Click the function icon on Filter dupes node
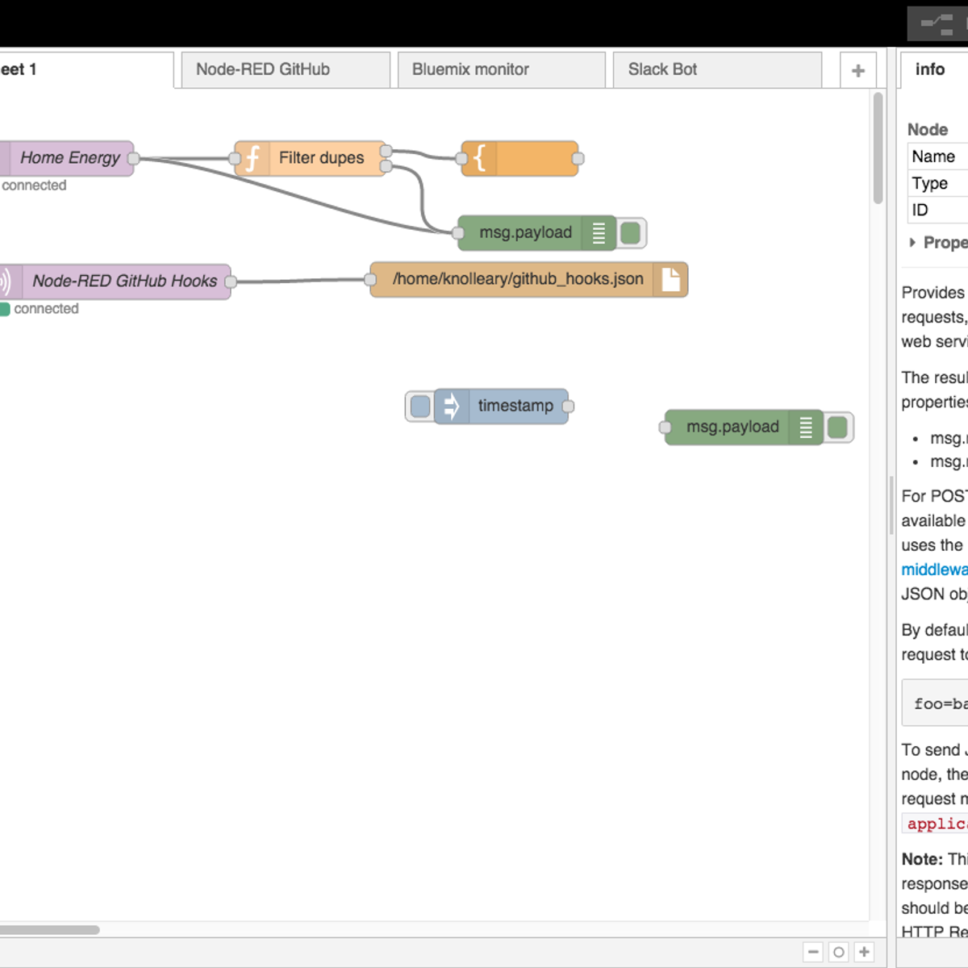Viewport: 968px width, 968px height. [x=252, y=158]
